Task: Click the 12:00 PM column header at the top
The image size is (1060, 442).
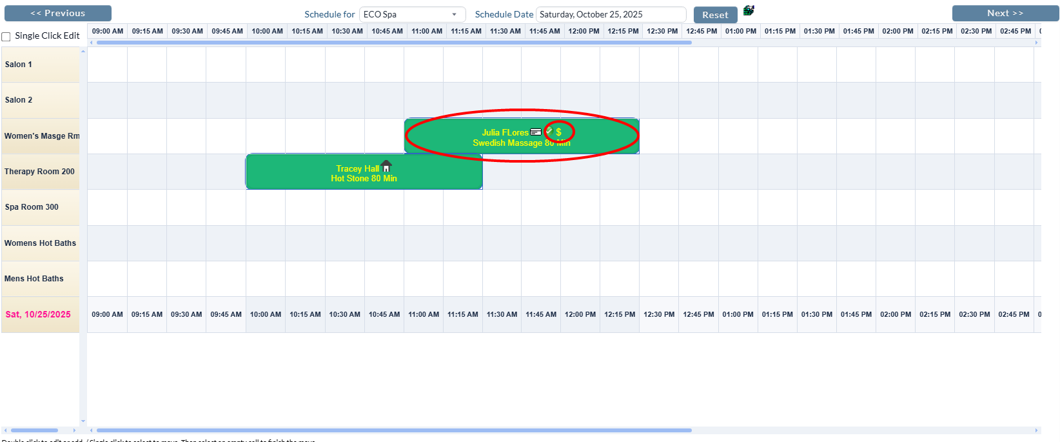Action: pos(584,31)
